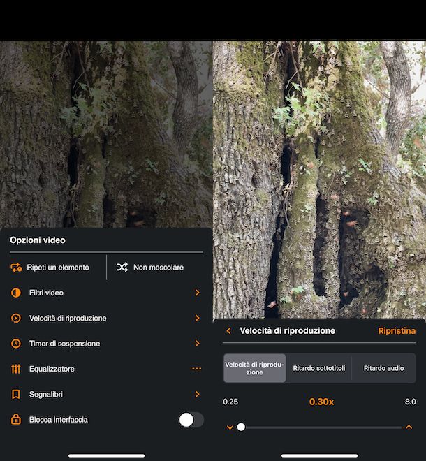
Task: Click the bookmark icon beside Segnalibri
Action: (16, 394)
